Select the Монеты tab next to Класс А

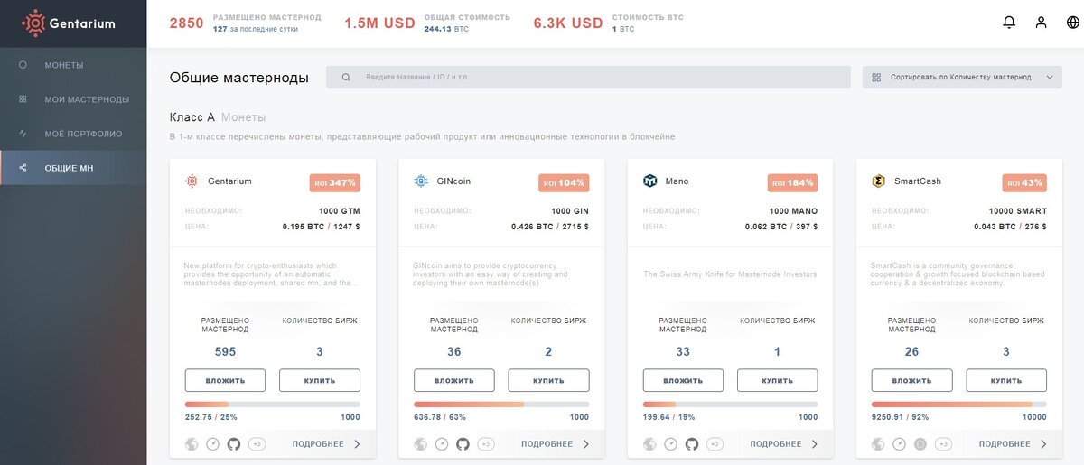pos(244,117)
